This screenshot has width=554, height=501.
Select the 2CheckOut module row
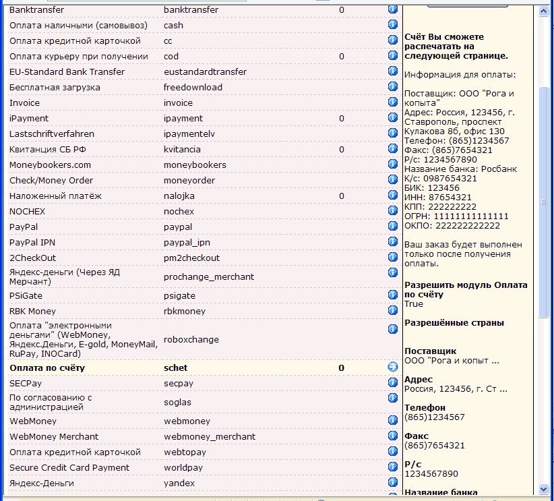pyautogui.click(x=205, y=258)
